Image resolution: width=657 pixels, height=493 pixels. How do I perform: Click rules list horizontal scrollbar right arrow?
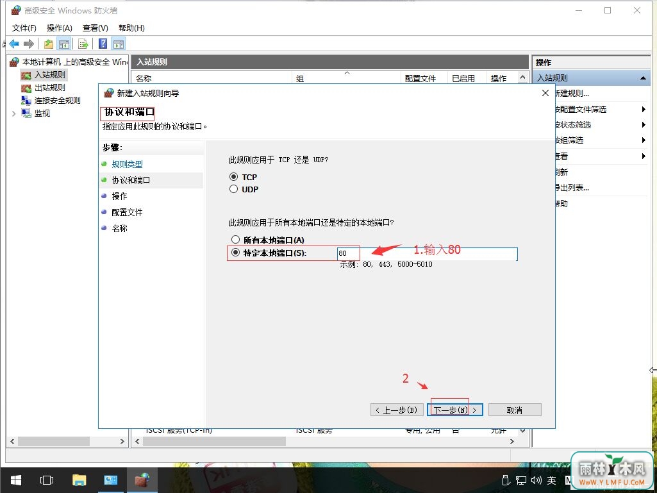tap(512, 442)
